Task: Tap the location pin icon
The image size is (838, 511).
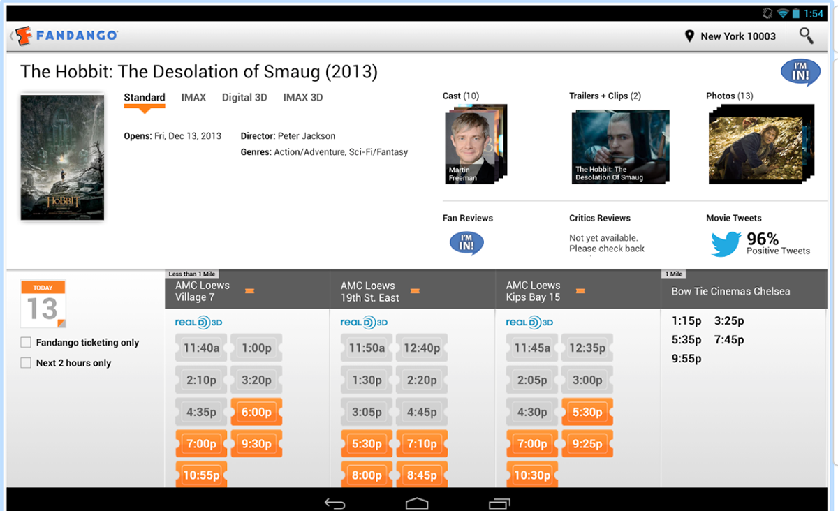Action: tap(689, 36)
